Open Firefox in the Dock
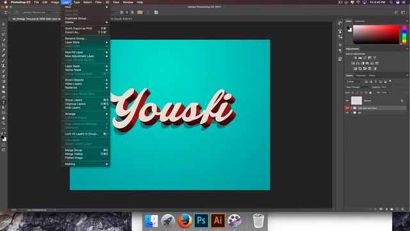The height and width of the screenshot is (231, 410). (184, 221)
